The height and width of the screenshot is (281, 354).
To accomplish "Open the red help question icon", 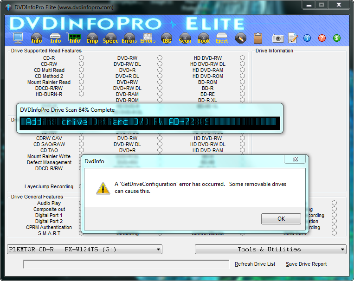I will coord(322,38).
